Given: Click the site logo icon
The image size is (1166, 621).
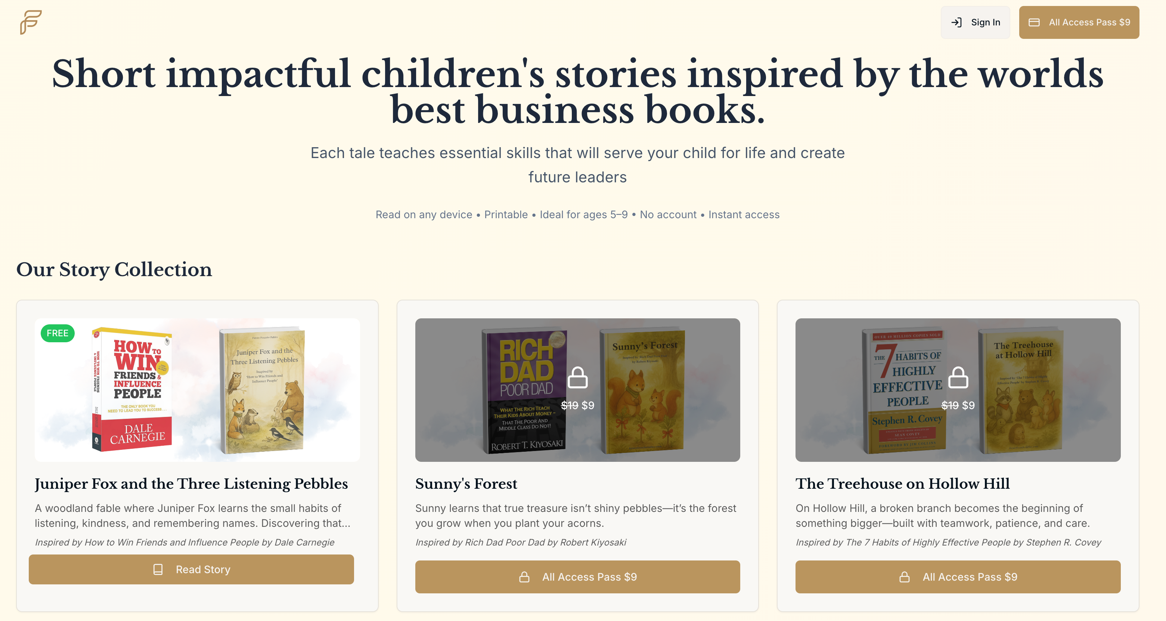Looking at the screenshot, I should tap(31, 22).
